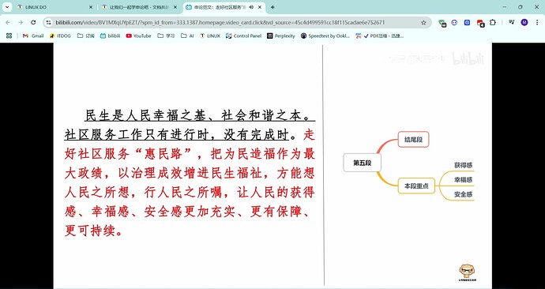Screen dimensions: 545x289
Task: Open the green extension icon in toolbar
Action: 442,23
